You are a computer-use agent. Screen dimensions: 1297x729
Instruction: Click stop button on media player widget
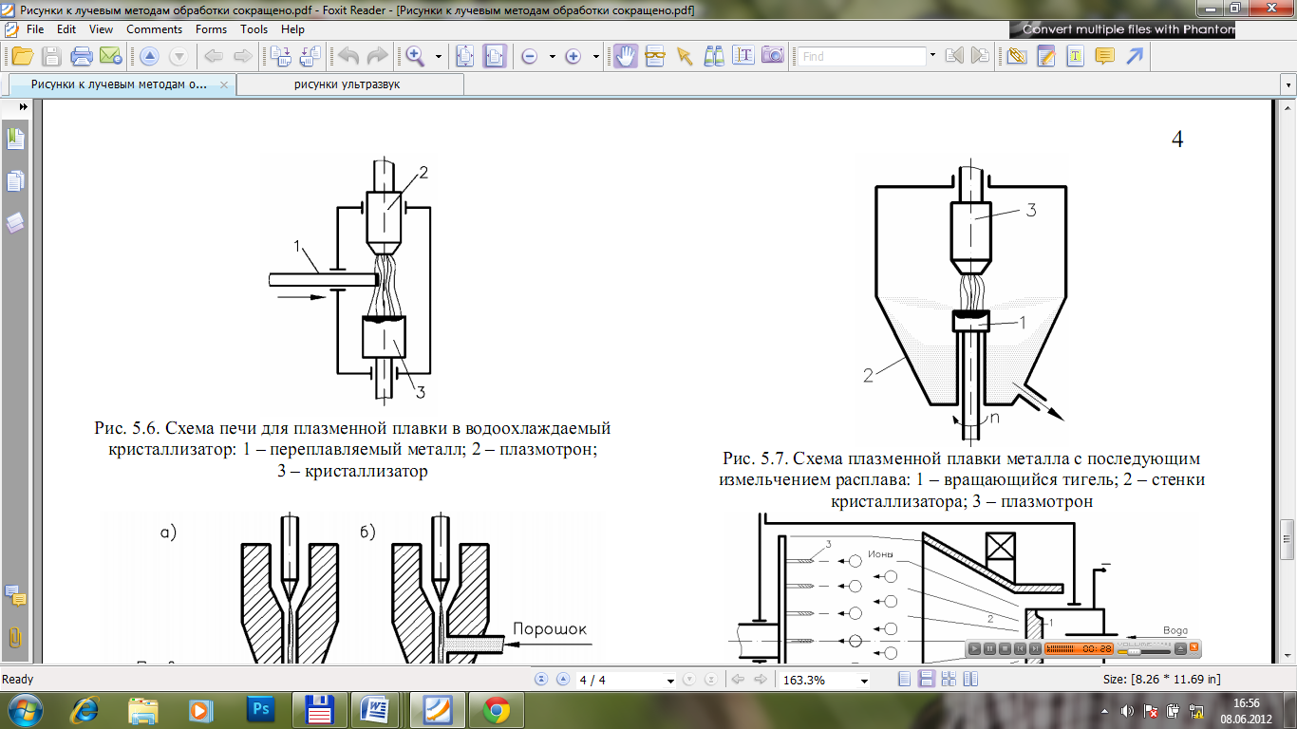[1005, 648]
